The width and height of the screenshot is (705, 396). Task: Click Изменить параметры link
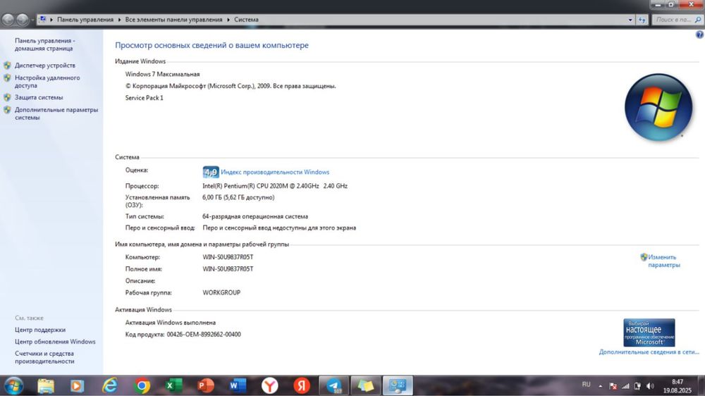(x=663, y=261)
